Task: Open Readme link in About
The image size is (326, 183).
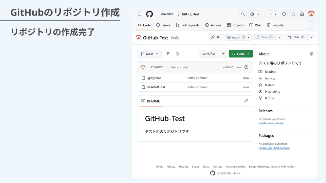Action: (x=267, y=72)
